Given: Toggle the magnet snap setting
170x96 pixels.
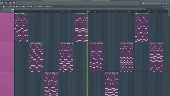Looking at the screenshot, I should coord(4,7).
